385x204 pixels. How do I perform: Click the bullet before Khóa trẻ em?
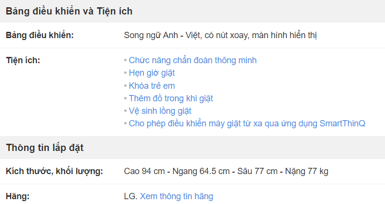click(126, 85)
